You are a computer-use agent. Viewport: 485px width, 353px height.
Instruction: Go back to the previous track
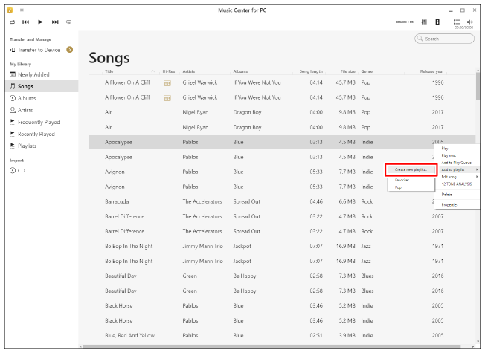point(25,22)
